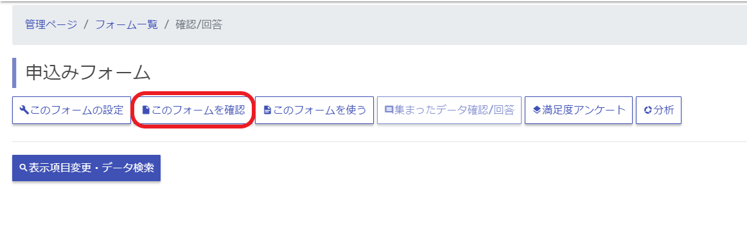Open フォーム一覧 breadcrumb link

[127, 25]
